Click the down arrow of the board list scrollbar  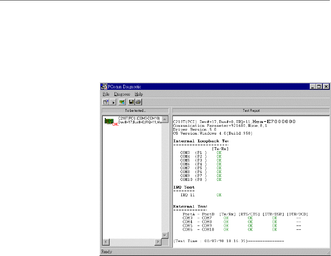(x=165, y=235)
